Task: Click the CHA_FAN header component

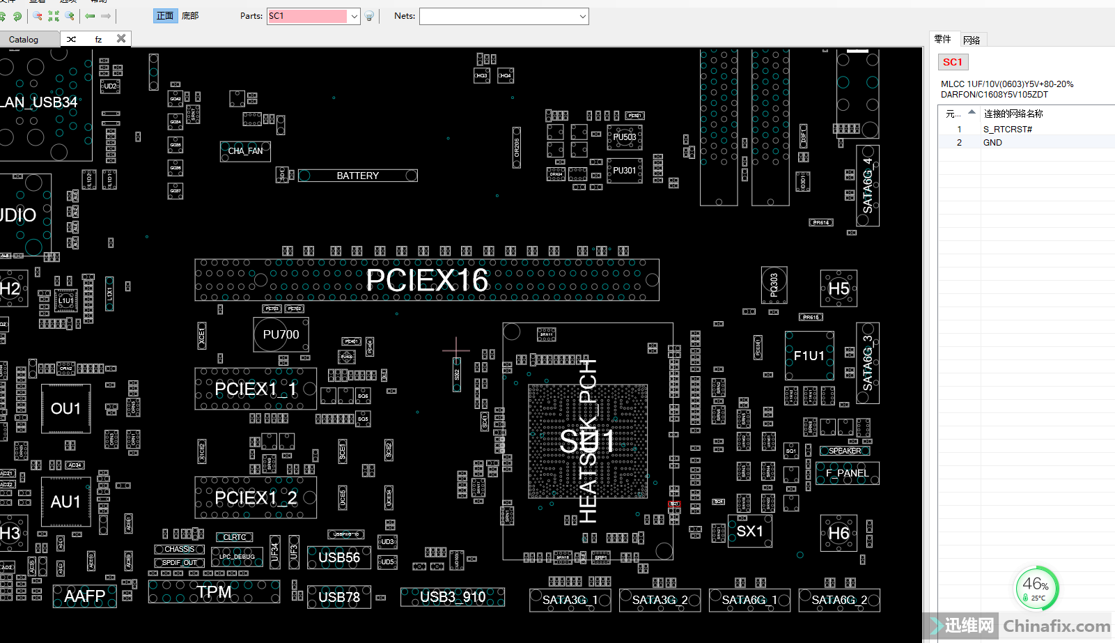Action: [245, 150]
